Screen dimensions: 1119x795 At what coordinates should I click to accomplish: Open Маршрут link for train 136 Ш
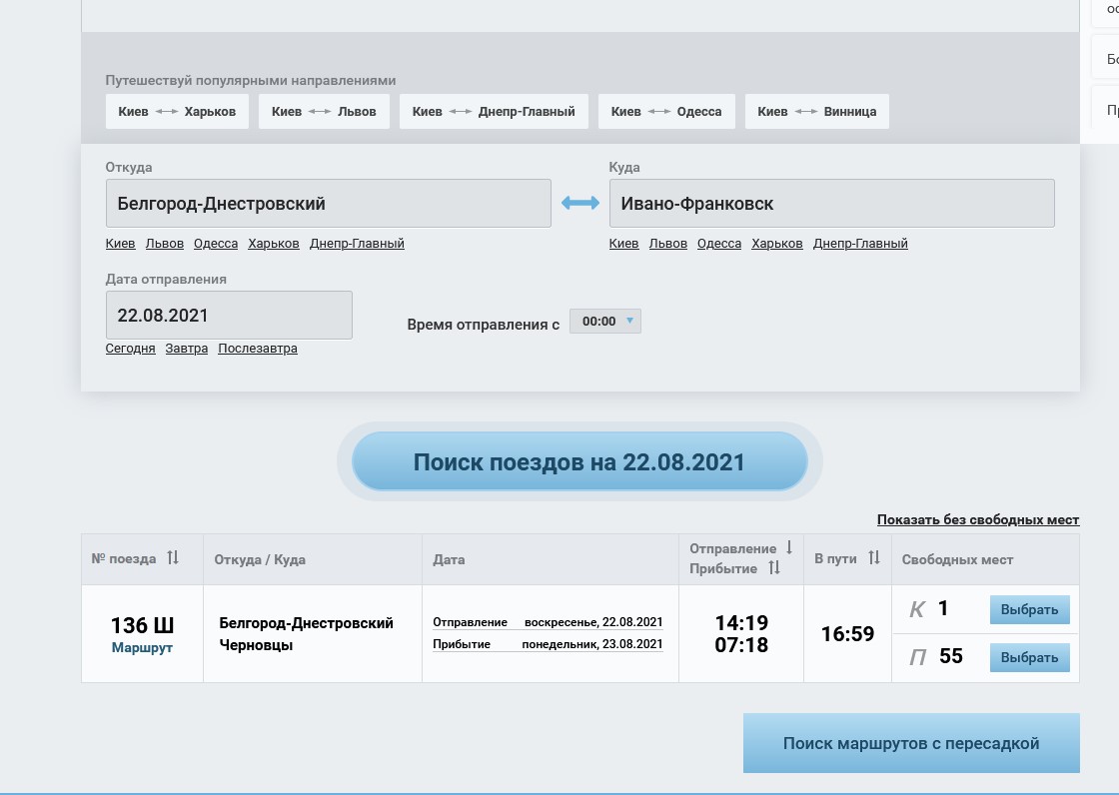(142, 647)
